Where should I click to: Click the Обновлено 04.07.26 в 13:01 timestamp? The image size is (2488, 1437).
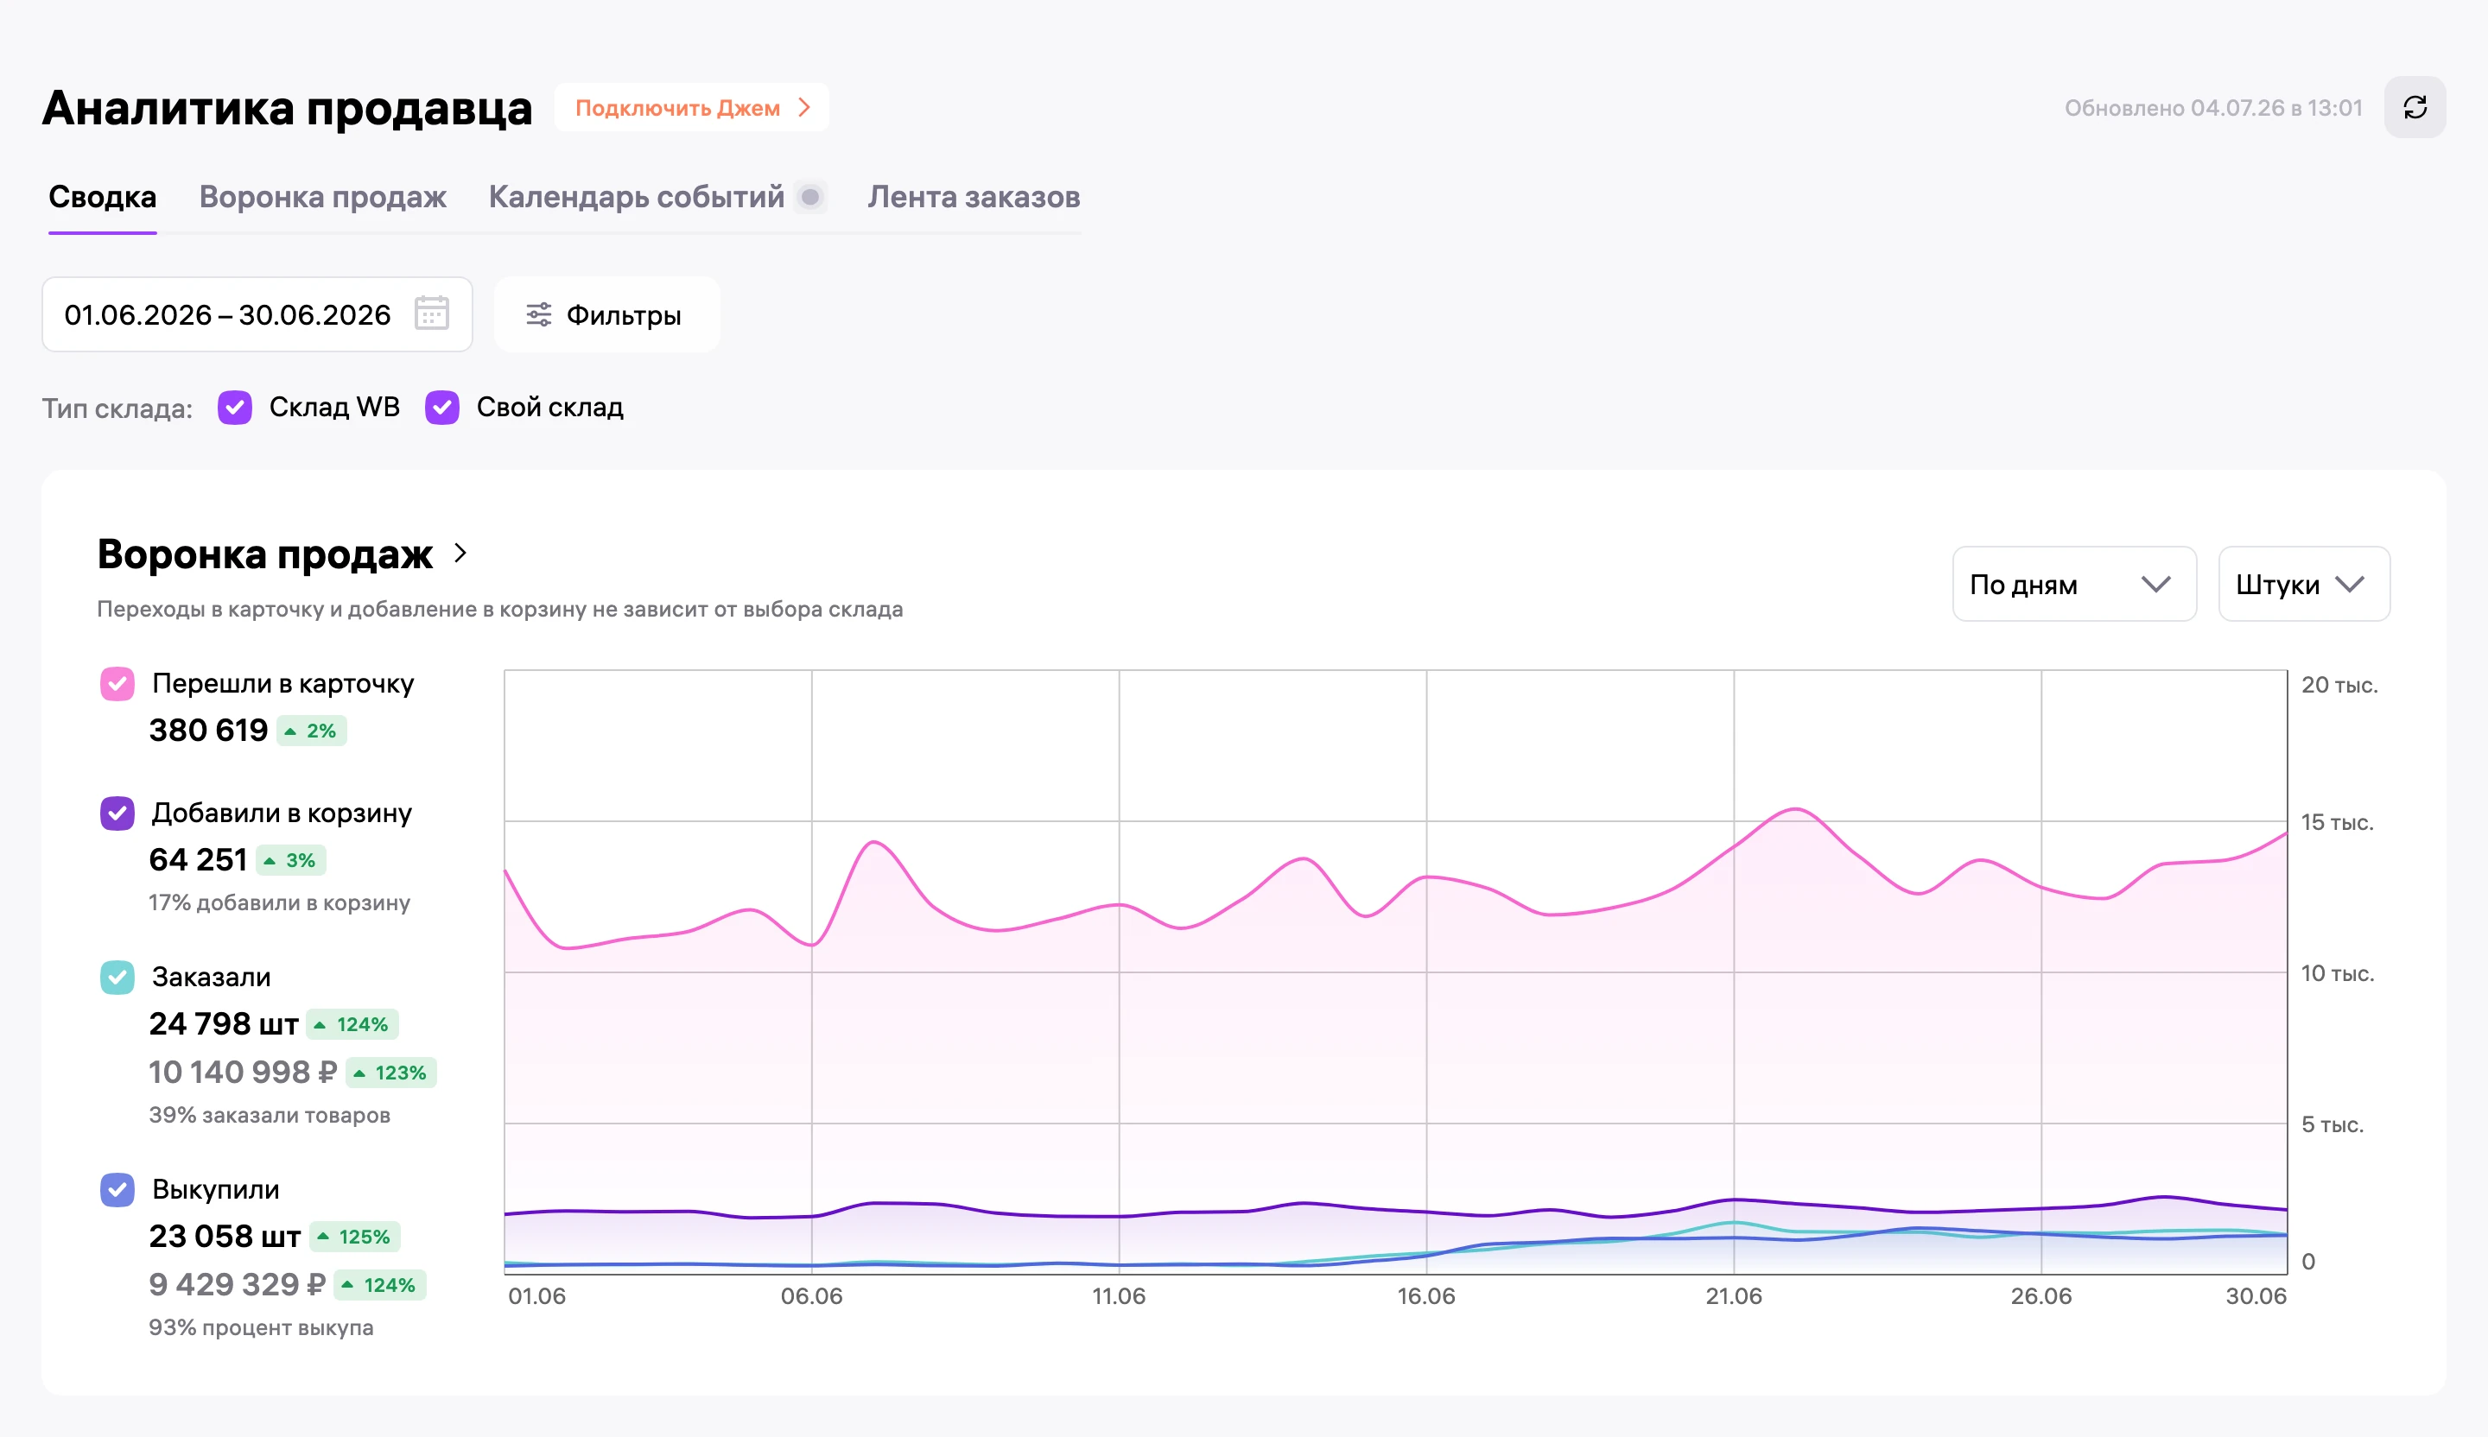pos(2213,108)
